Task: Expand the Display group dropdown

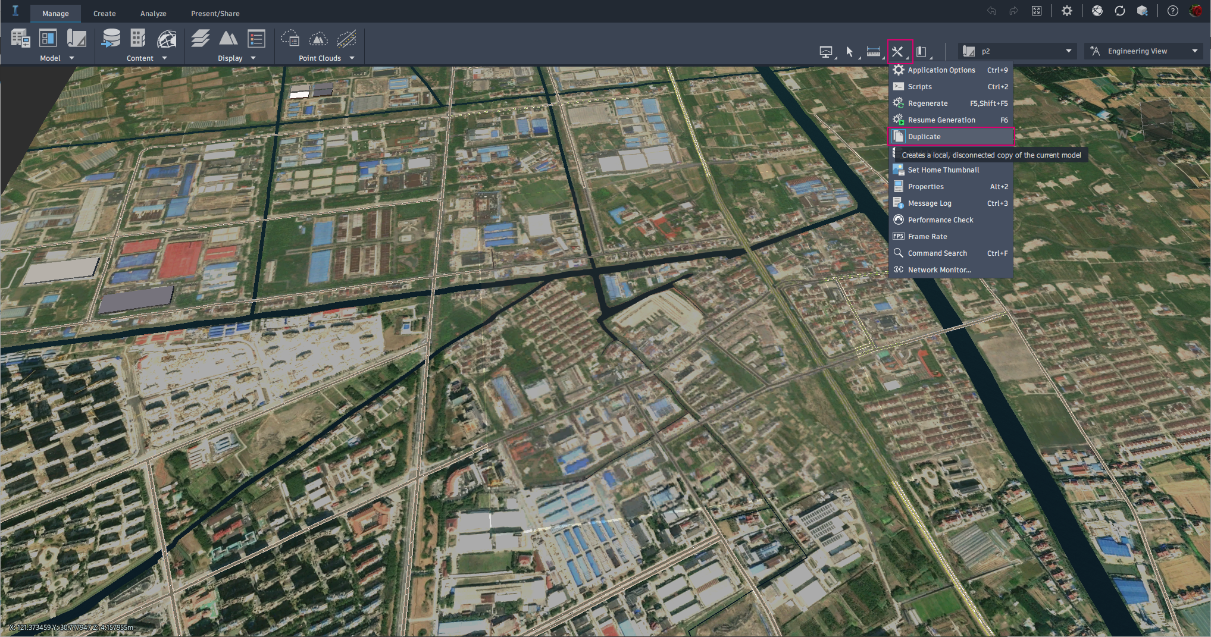Action: point(254,58)
